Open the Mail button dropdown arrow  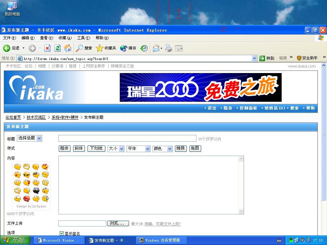tap(161, 48)
